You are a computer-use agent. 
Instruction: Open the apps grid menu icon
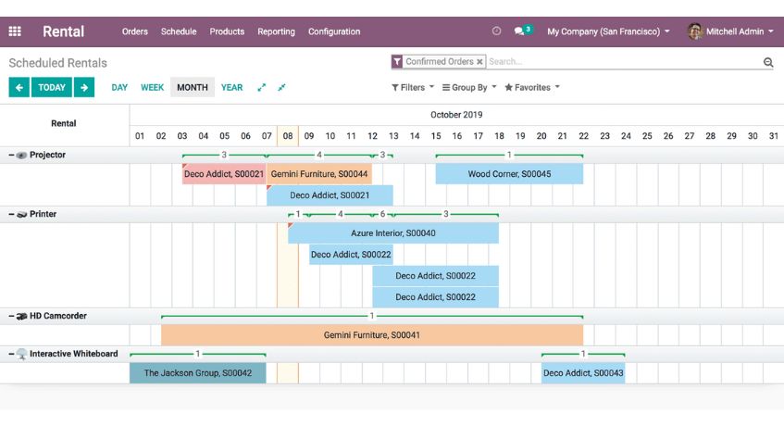[x=15, y=31]
